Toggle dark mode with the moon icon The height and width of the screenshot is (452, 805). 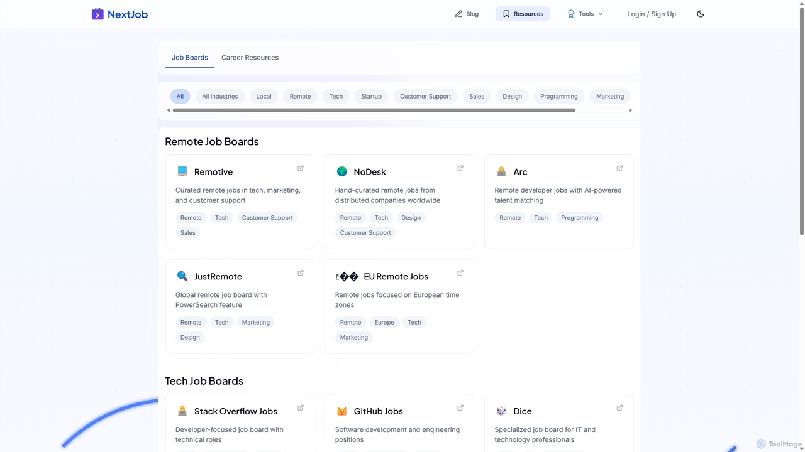[701, 14]
